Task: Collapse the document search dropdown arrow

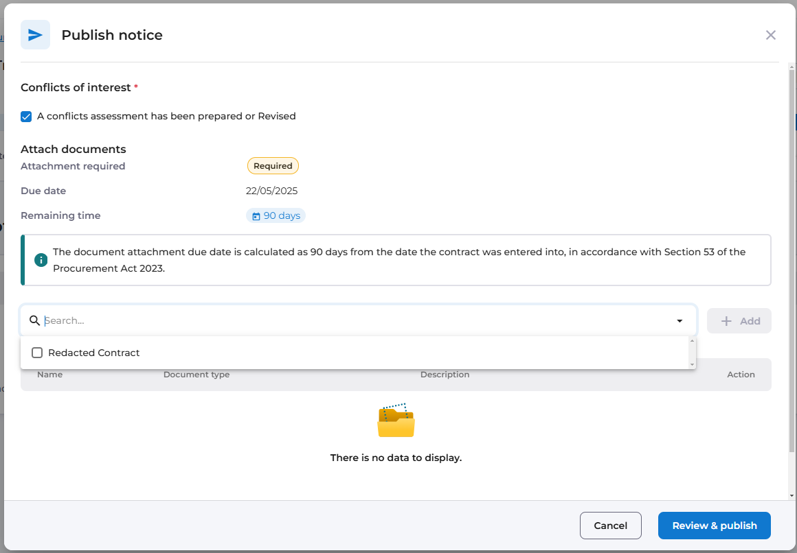Action: pyautogui.click(x=680, y=321)
